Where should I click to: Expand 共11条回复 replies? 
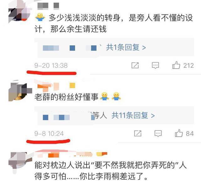[133, 115]
